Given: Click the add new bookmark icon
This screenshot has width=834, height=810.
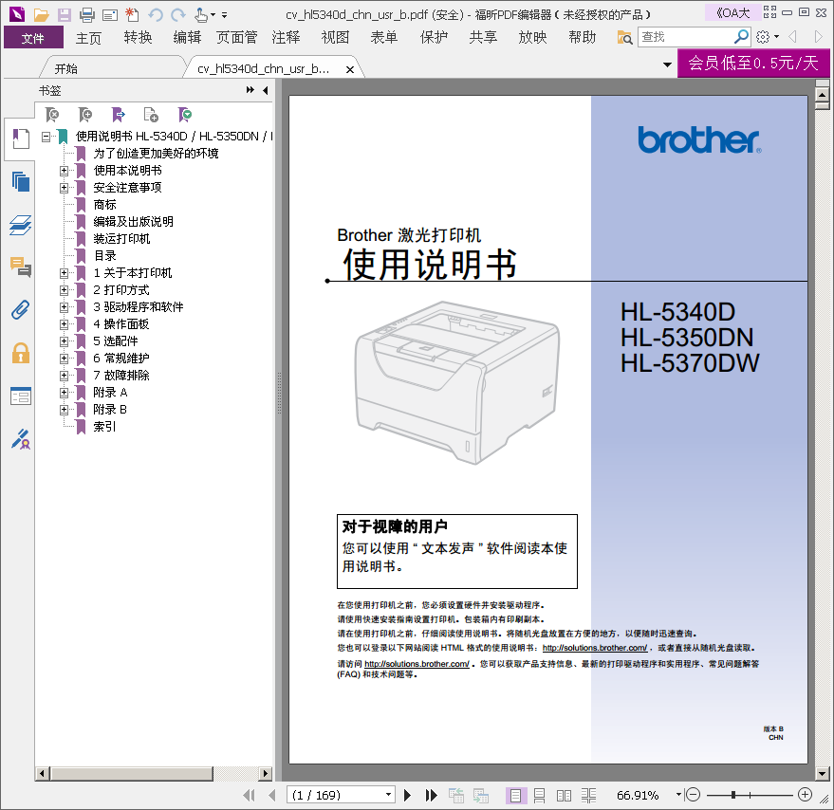Looking at the screenshot, I should pos(85,115).
